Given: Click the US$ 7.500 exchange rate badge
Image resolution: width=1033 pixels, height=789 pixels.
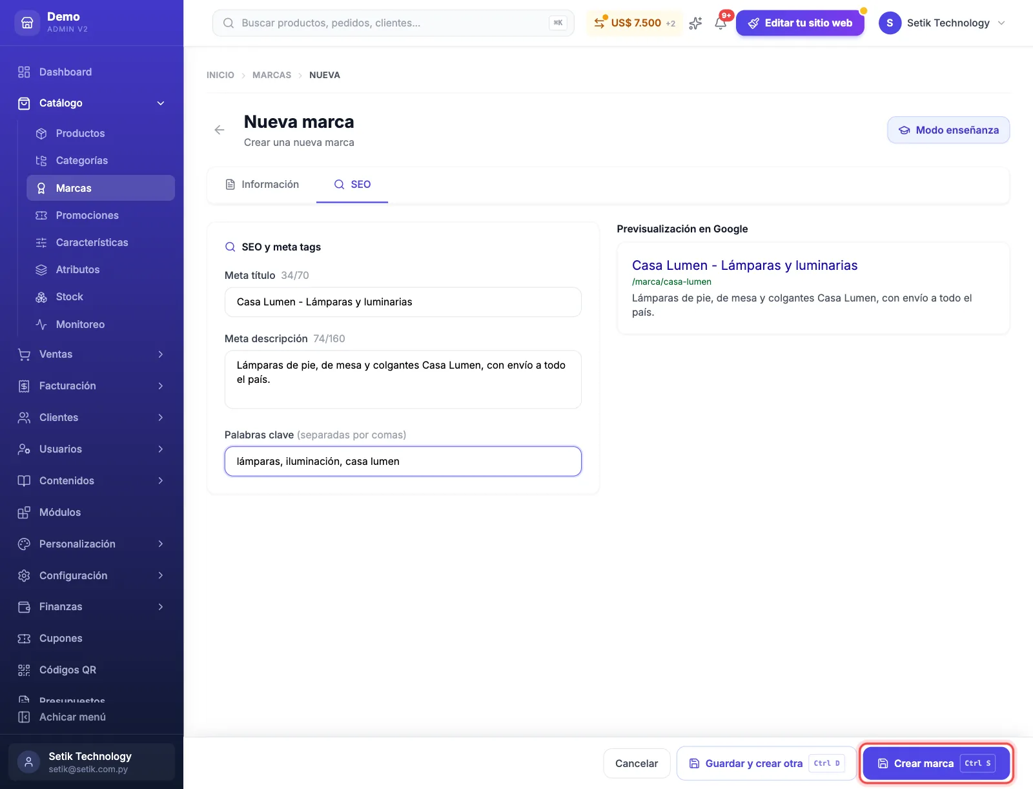Looking at the screenshot, I should [x=634, y=23].
